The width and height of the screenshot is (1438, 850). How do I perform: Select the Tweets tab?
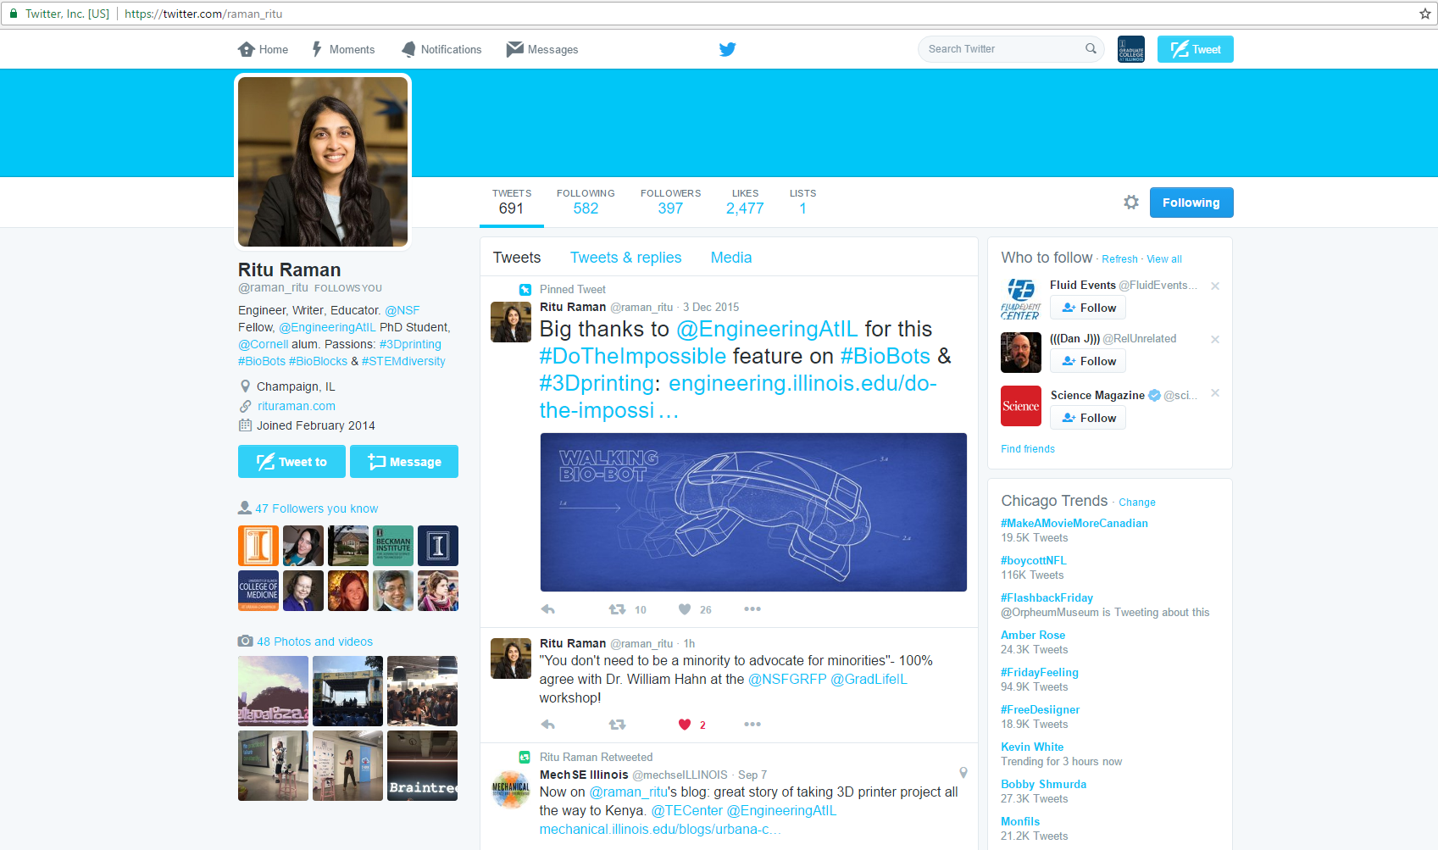pos(517,258)
